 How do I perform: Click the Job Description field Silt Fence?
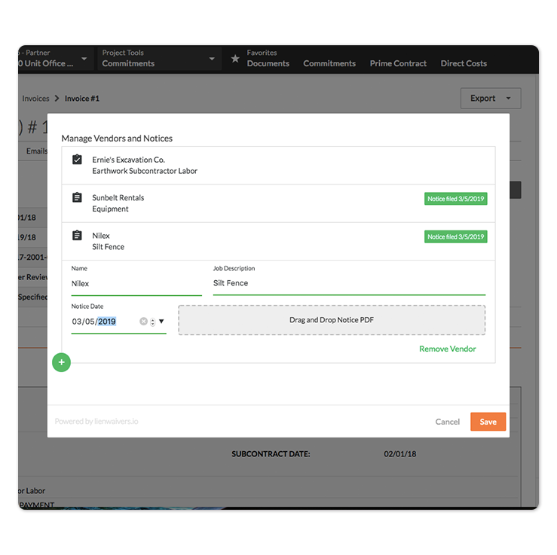tap(349, 283)
